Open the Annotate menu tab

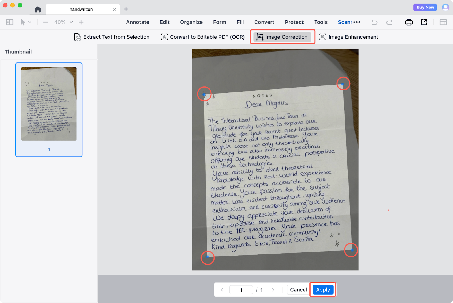coord(138,22)
